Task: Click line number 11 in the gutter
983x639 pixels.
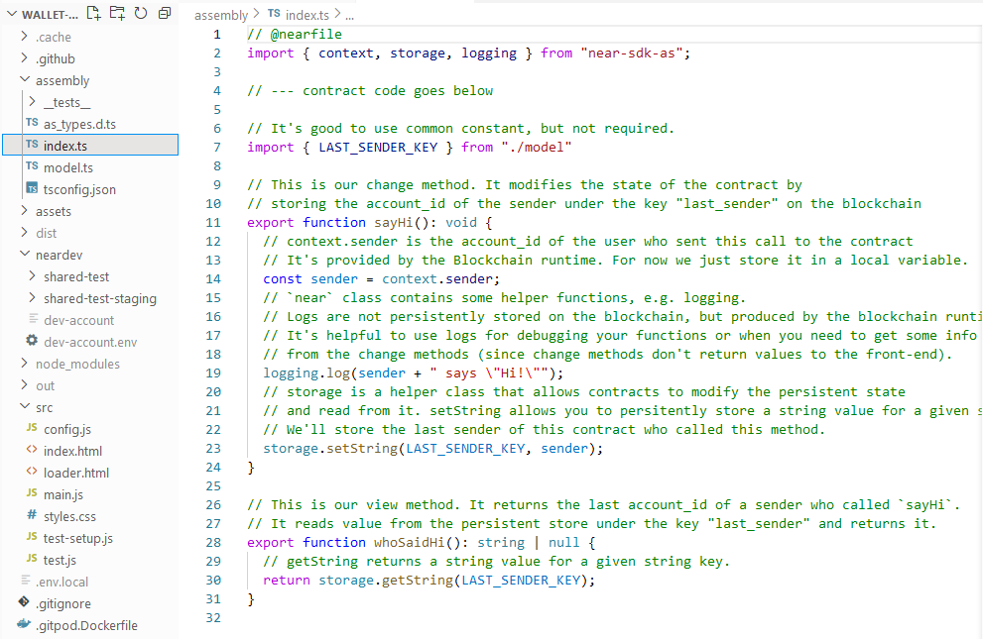Action: [x=212, y=222]
